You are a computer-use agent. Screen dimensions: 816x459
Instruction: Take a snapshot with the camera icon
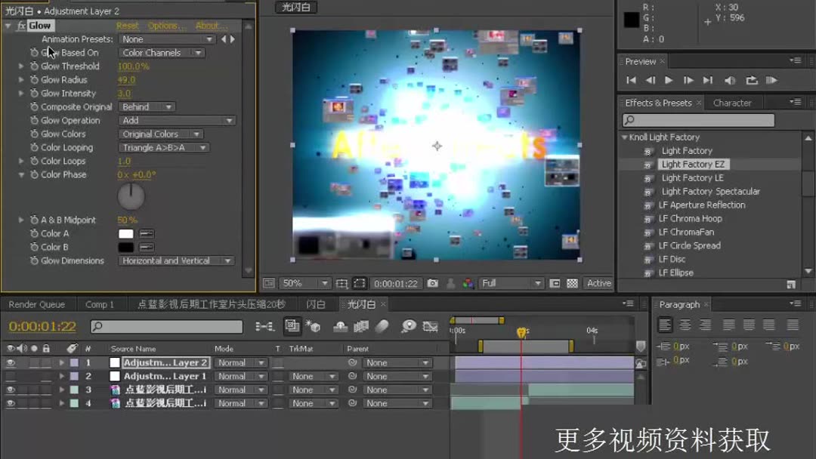click(x=433, y=282)
